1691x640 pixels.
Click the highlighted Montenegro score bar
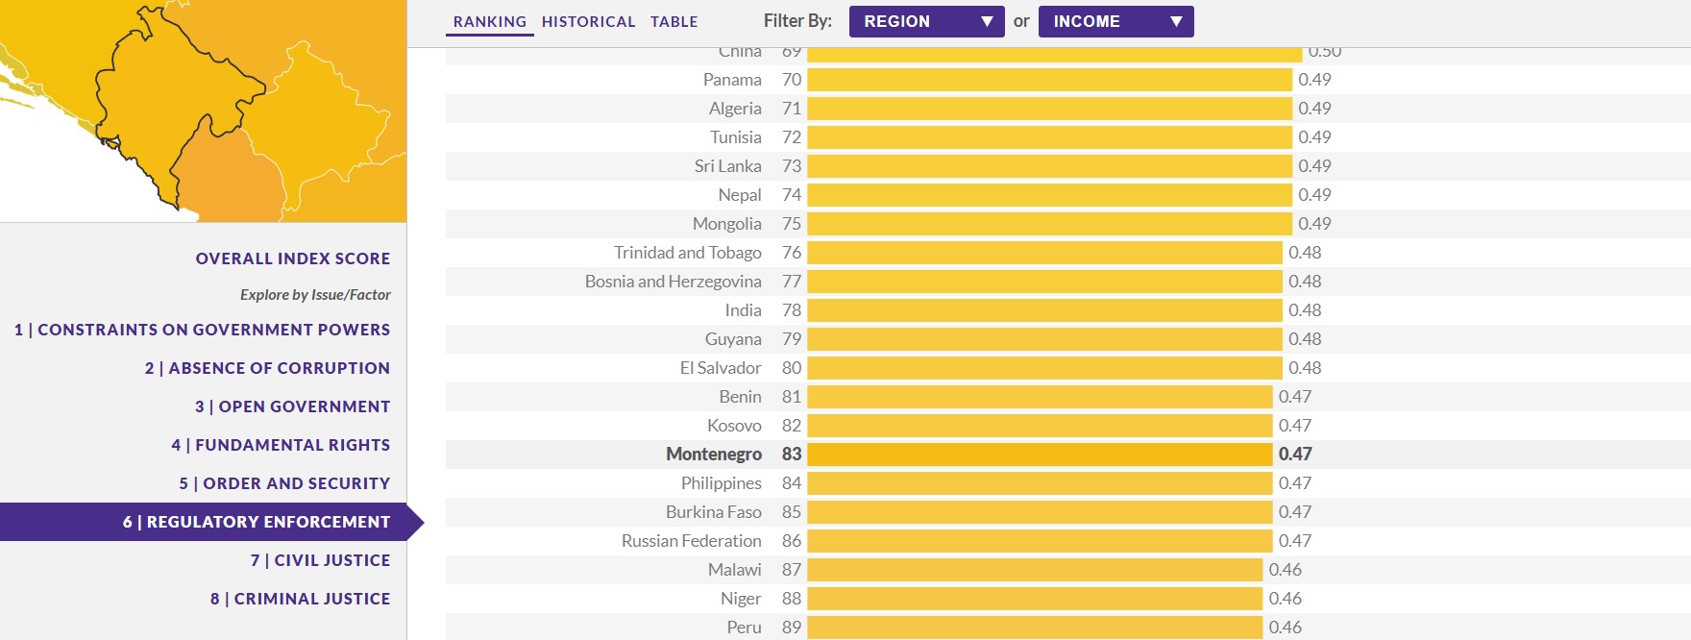click(1040, 455)
